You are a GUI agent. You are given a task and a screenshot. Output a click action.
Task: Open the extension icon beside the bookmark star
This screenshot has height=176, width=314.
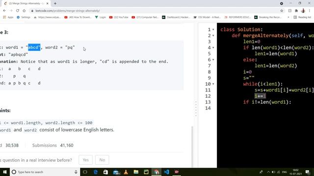click(x=290, y=11)
